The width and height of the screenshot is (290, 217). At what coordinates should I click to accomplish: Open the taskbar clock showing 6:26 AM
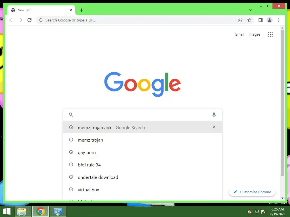tap(278, 212)
